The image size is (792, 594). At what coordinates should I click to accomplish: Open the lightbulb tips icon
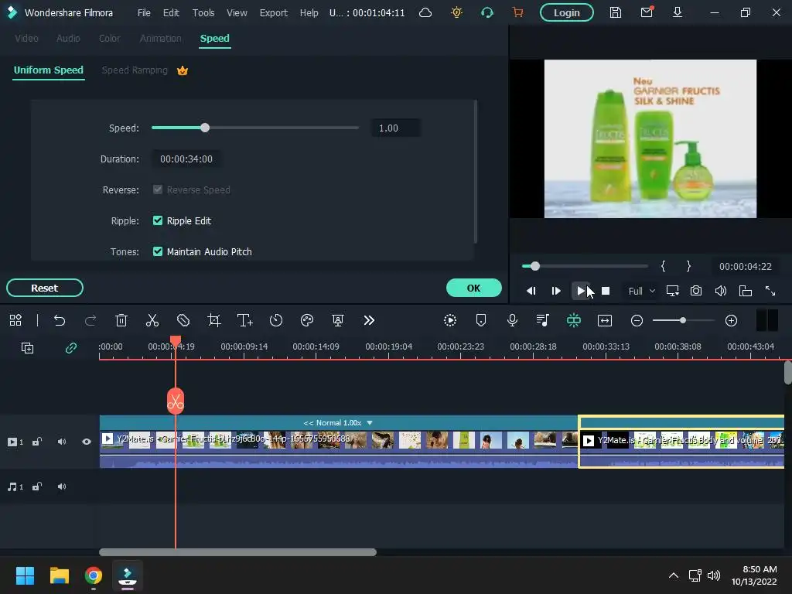tap(456, 12)
